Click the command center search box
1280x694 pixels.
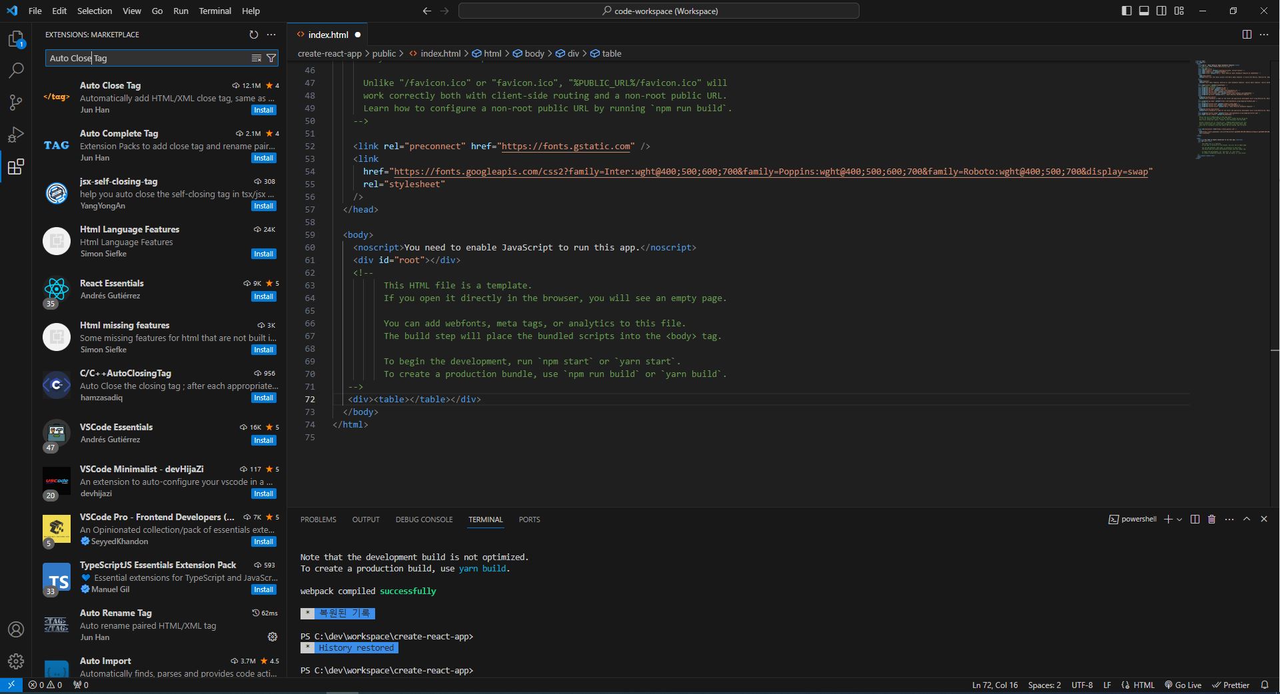pyautogui.click(x=659, y=11)
